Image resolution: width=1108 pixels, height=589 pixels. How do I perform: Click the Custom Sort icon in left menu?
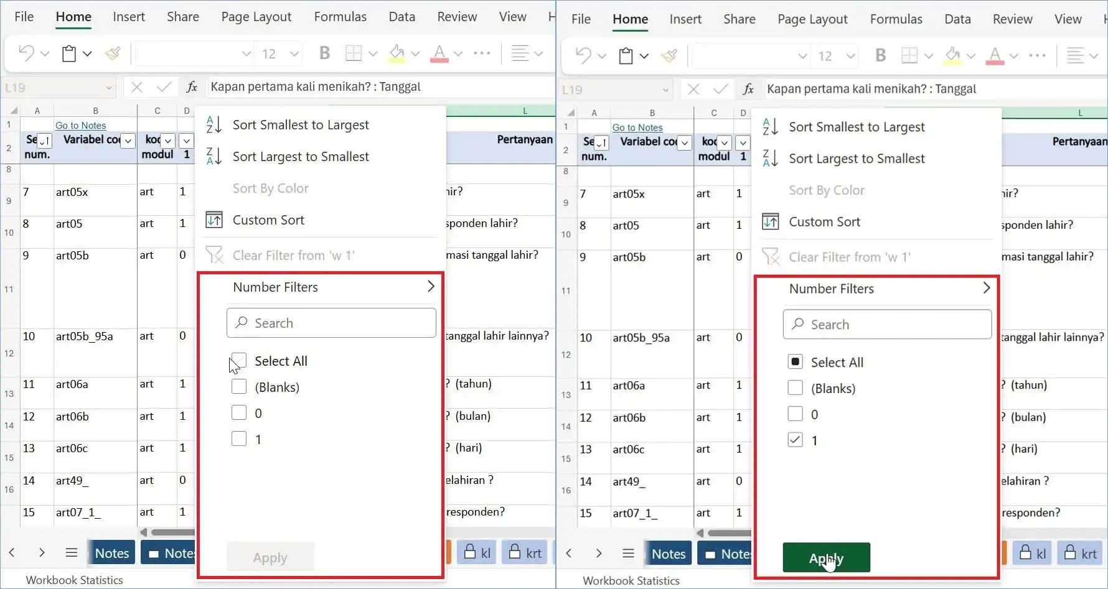pos(214,220)
